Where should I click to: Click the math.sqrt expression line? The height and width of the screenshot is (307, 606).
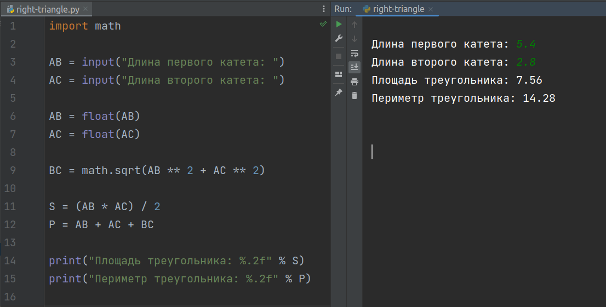click(x=157, y=170)
